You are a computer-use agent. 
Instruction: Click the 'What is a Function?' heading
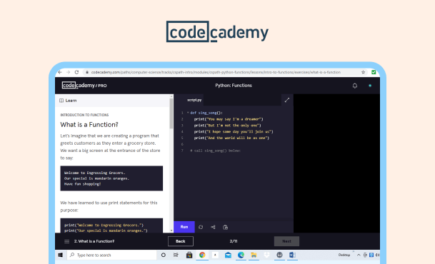[89, 125]
